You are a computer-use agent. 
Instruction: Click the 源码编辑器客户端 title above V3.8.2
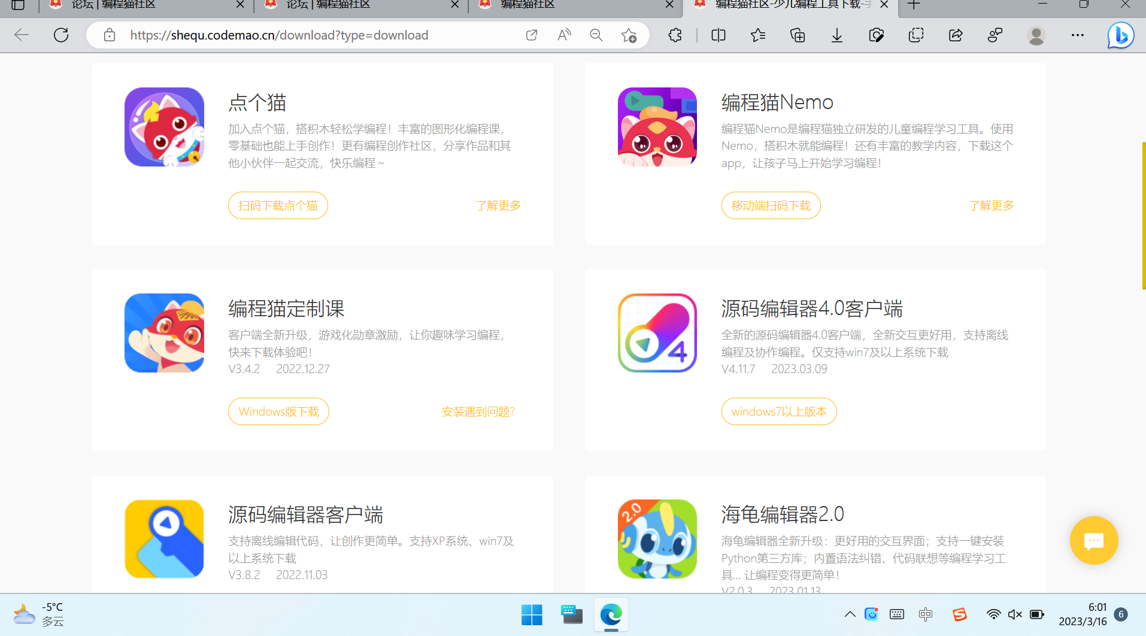[305, 514]
